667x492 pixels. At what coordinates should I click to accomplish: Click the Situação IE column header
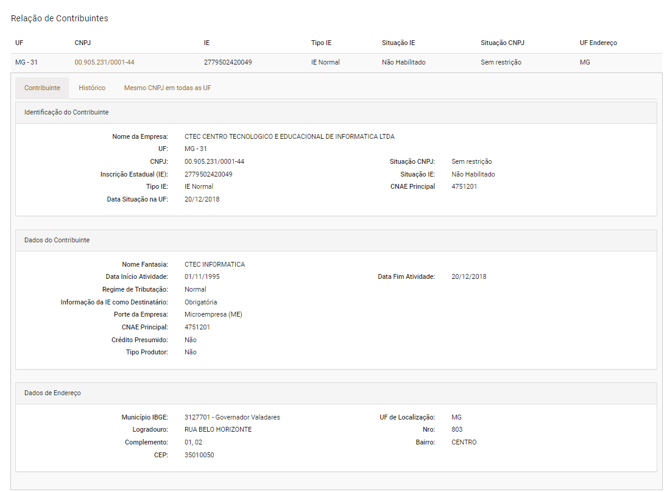coord(398,43)
